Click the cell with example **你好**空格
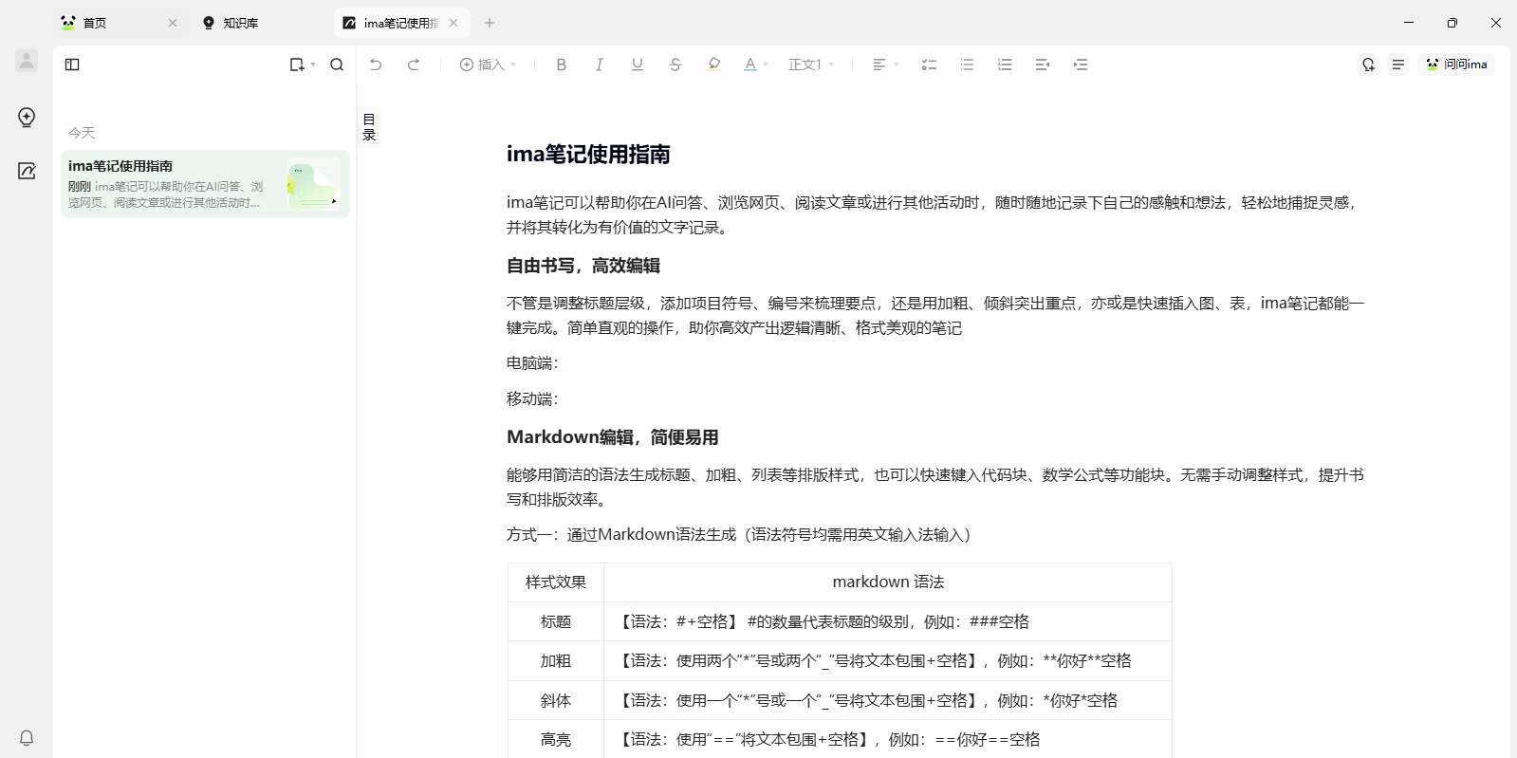 click(888, 661)
